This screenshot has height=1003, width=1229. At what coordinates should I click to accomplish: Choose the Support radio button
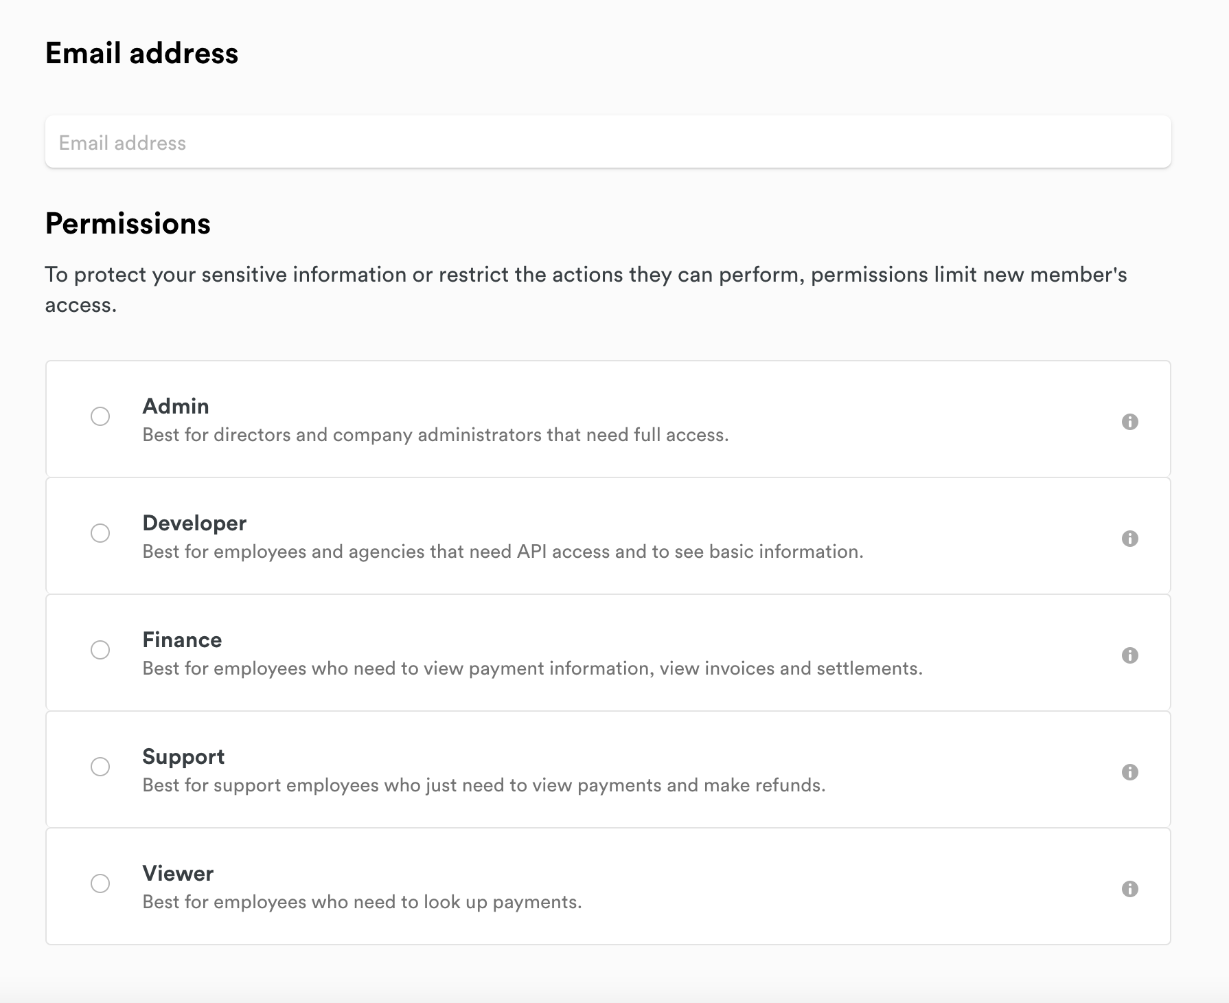click(x=100, y=767)
